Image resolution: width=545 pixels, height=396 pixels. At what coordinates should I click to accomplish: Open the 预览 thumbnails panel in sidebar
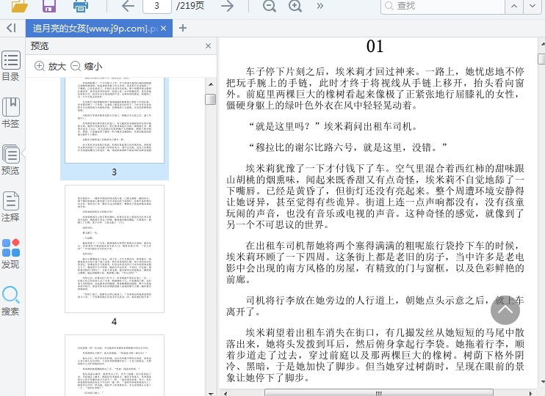pos(11,160)
